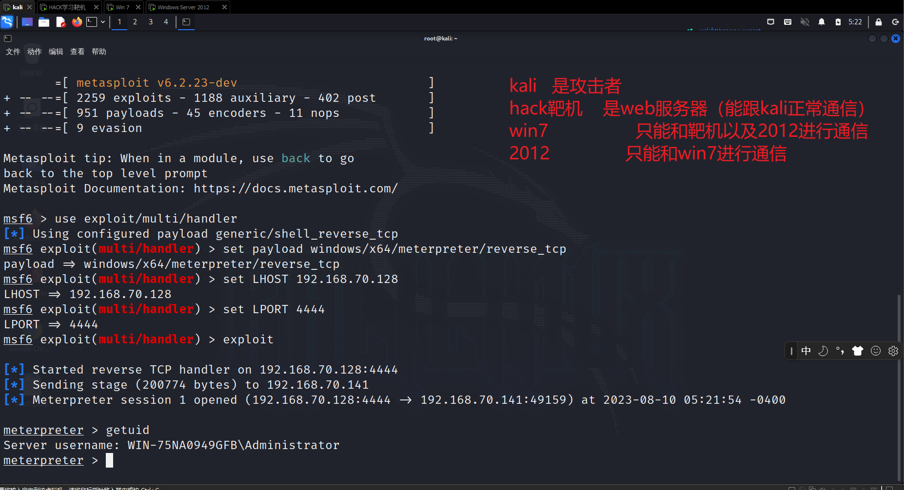Viewport: 904px width, 490px height.
Task: Open the terminal emulator icon on the panel
Action: 91,21
